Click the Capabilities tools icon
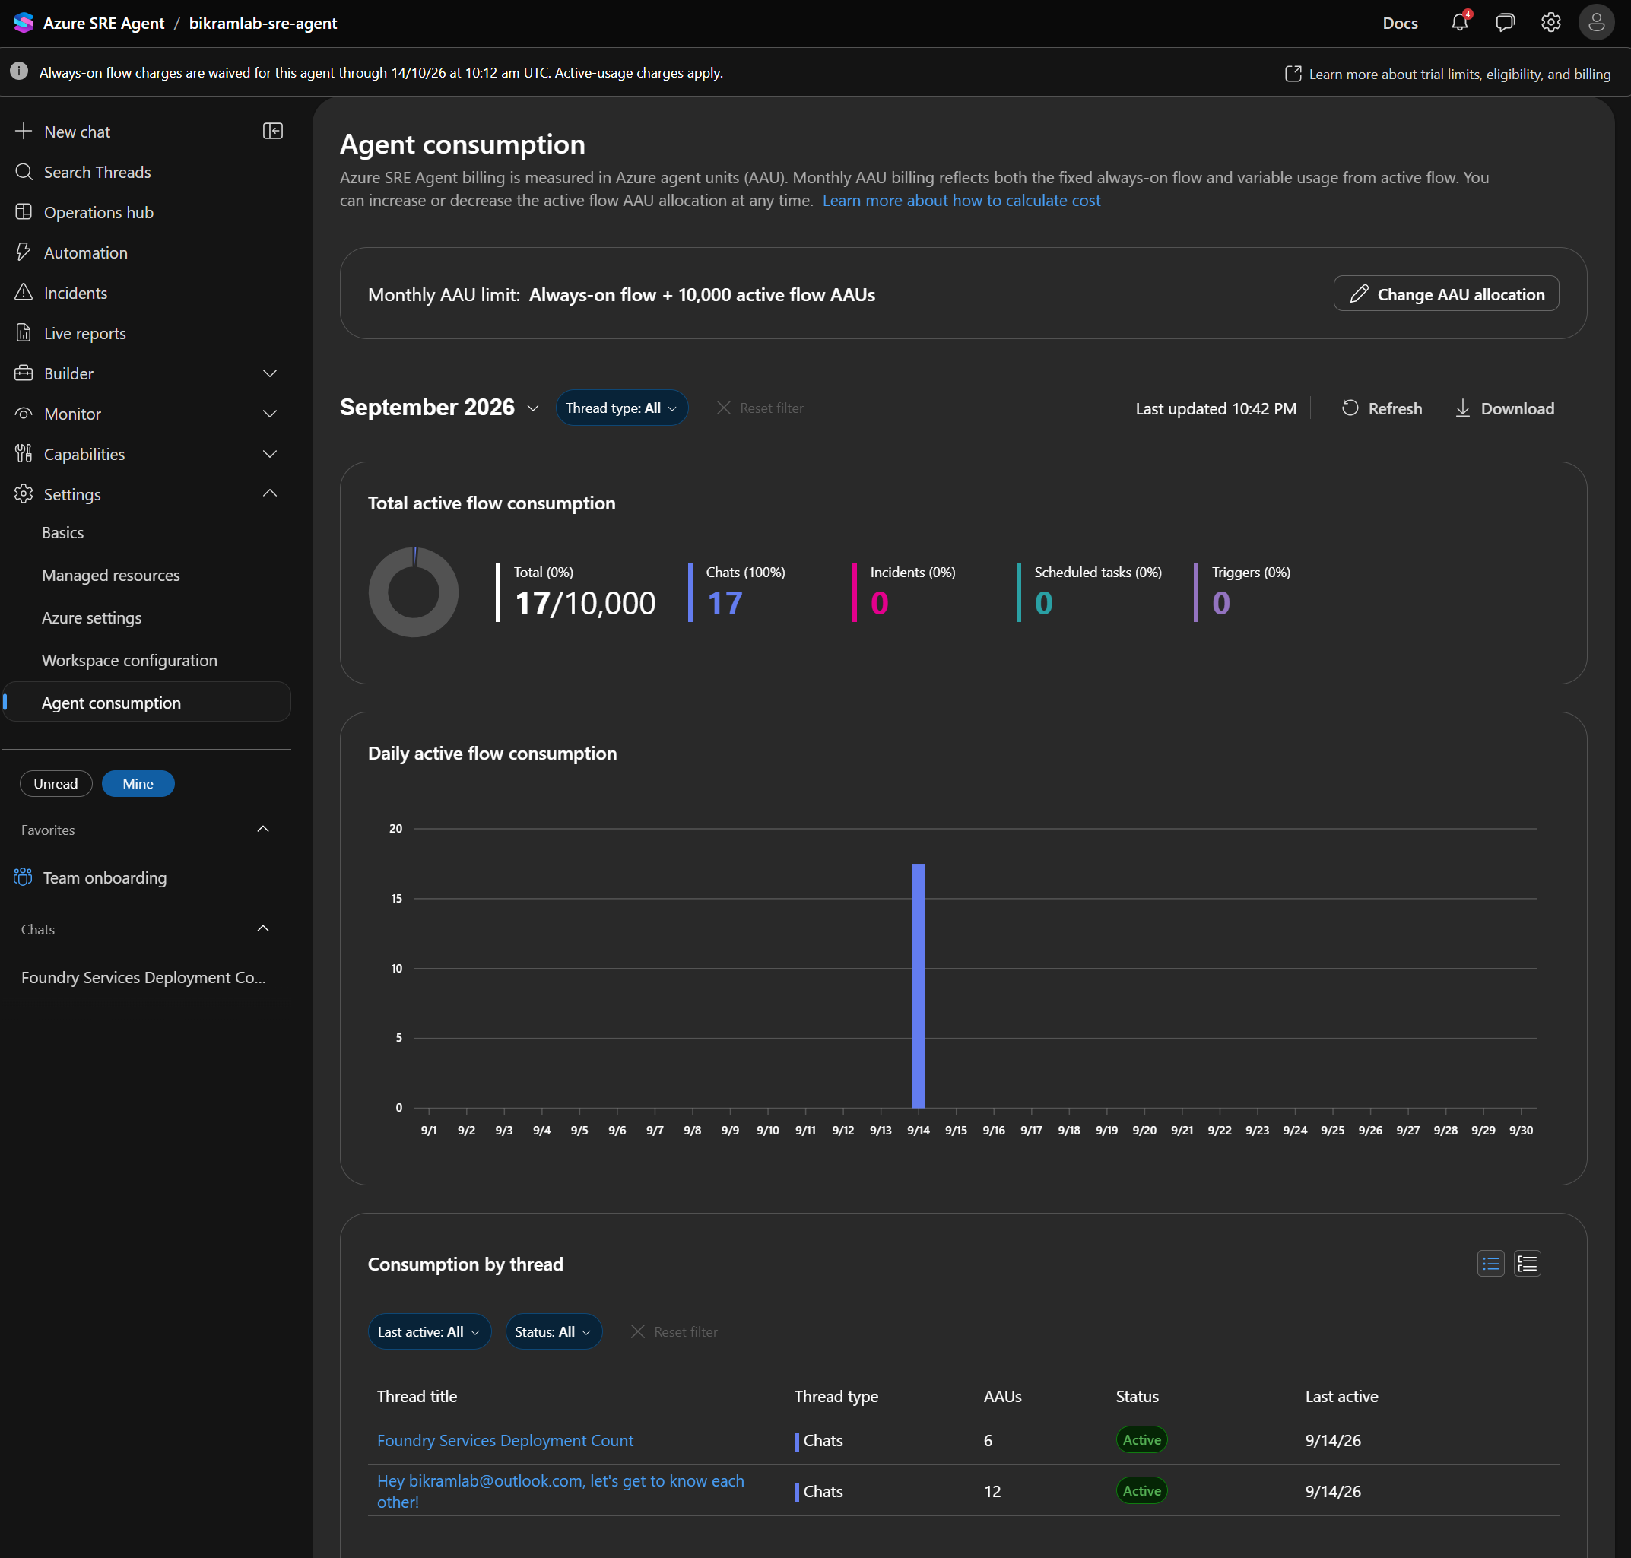 pyautogui.click(x=24, y=453)
